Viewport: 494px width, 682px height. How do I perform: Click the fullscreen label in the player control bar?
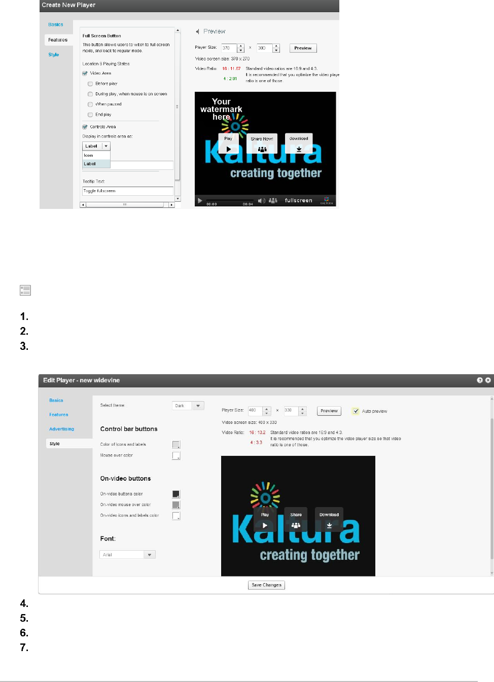coord(298,201)
